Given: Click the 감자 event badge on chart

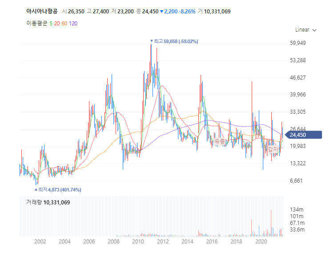Looking at the screenshot, I should [x=273, y=149].
